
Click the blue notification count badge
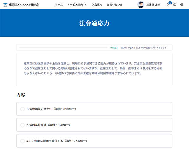point(170,3)
